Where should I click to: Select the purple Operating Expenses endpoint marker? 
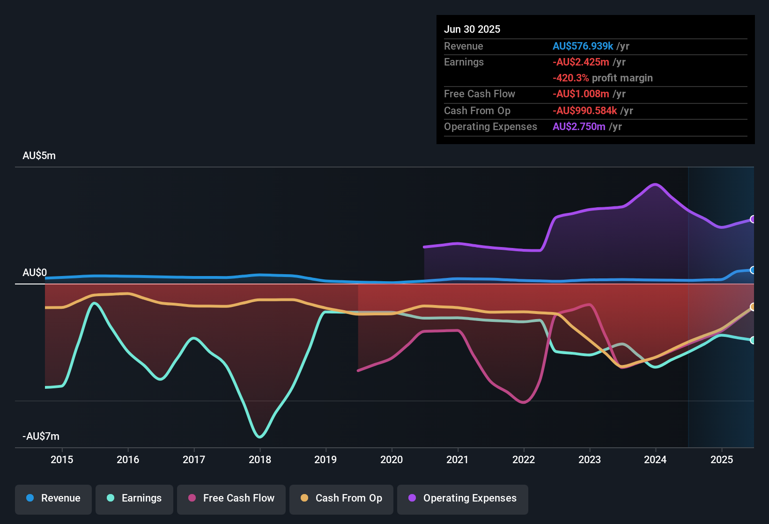click(x=754, y=219)
